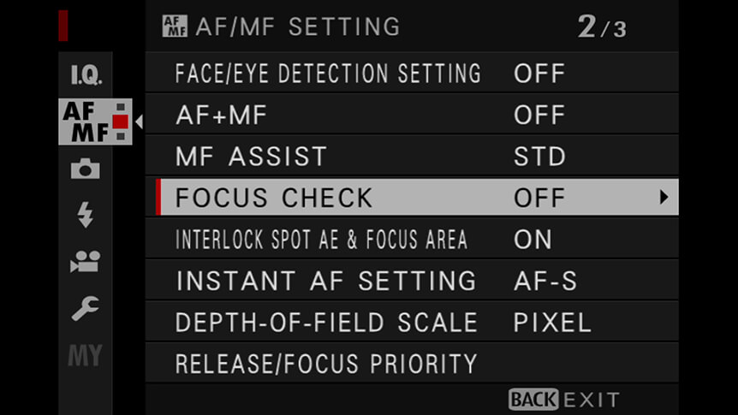
Task: Select the Depth-of-Field Scale menu item
Action: [412, 323]
